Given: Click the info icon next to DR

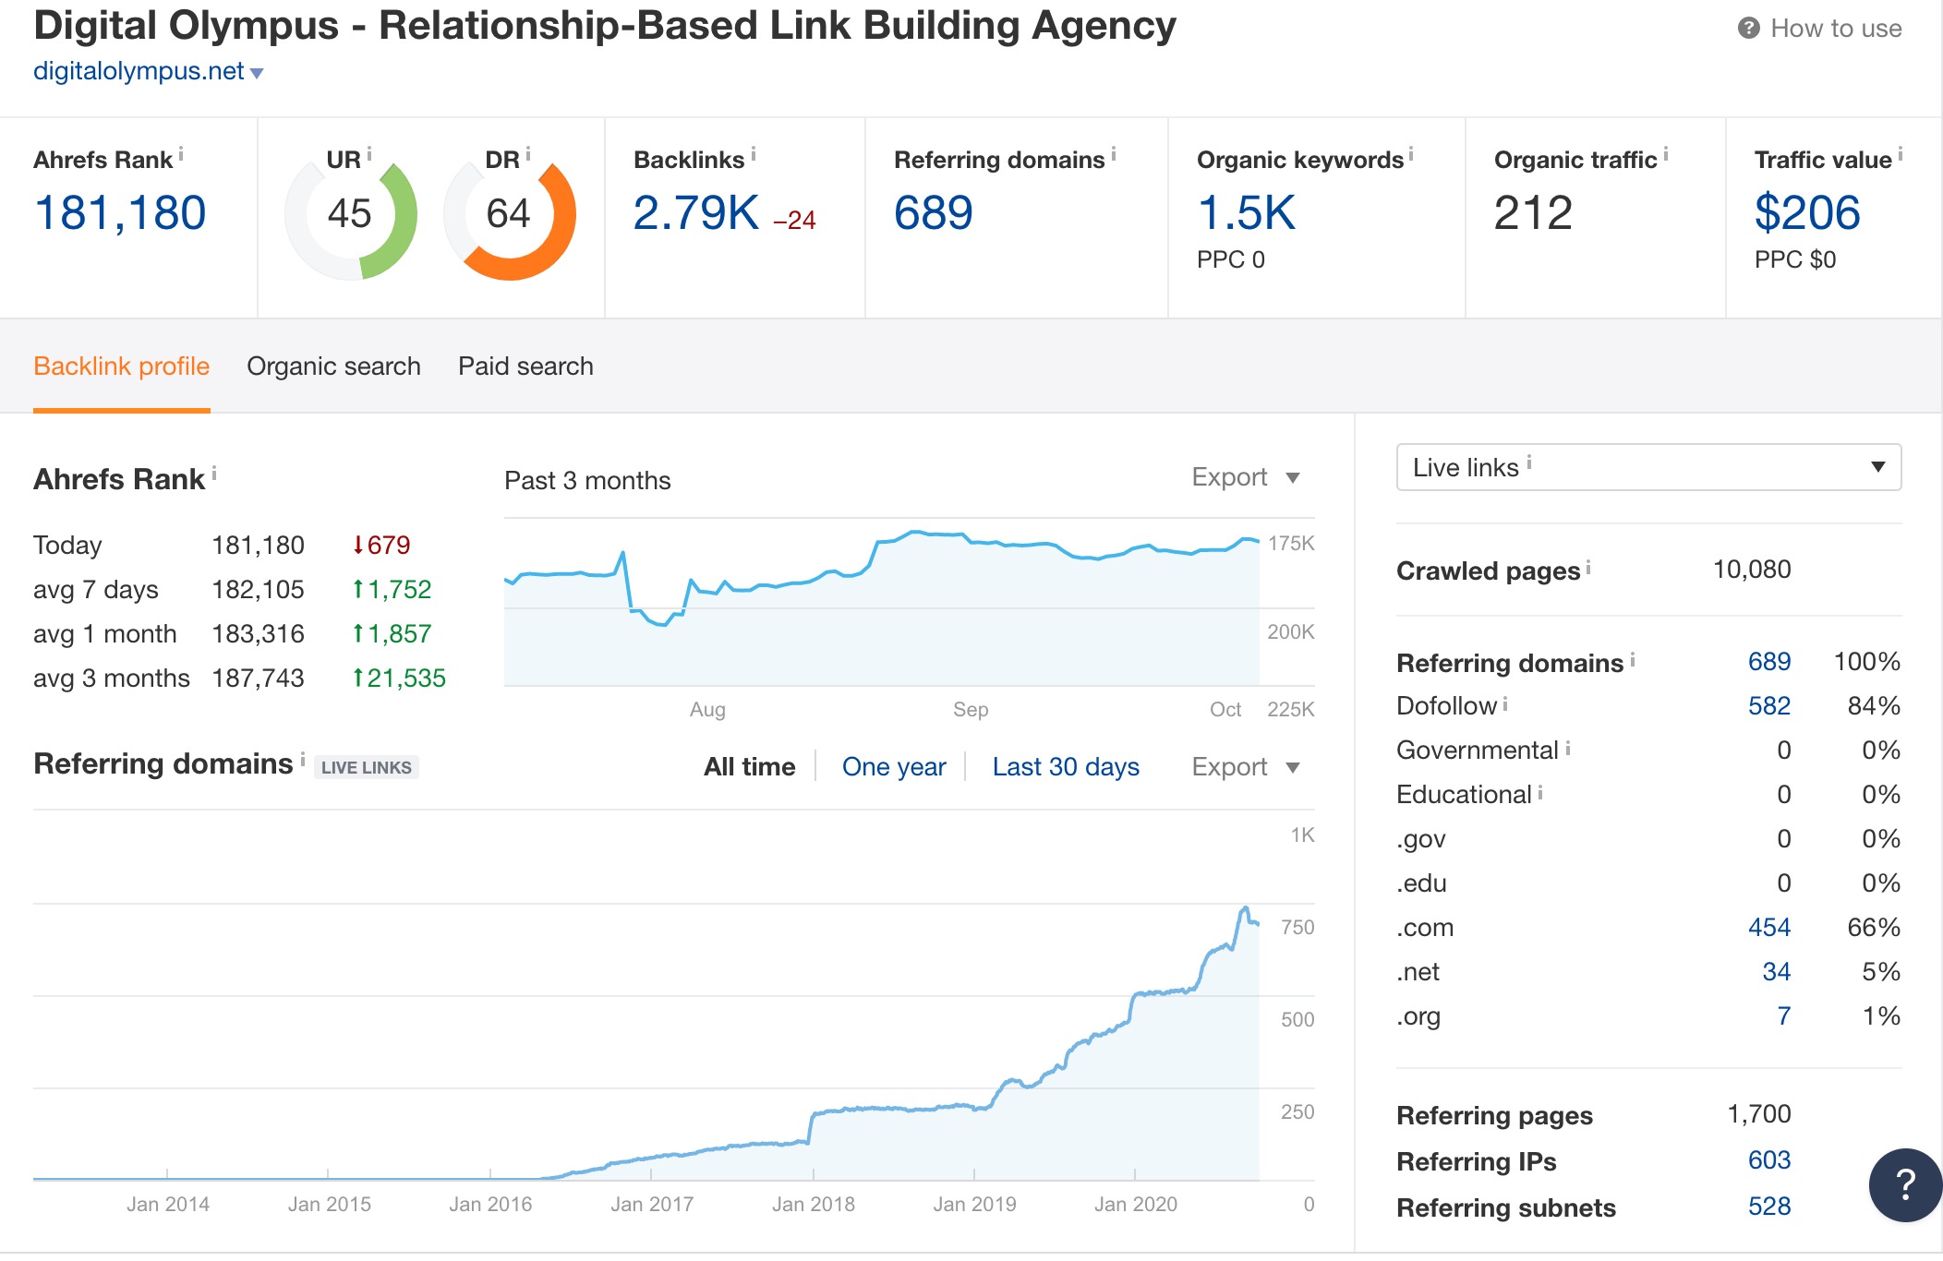Looking at the screenshot, I should pyautogui.click(x=528, y=154).
